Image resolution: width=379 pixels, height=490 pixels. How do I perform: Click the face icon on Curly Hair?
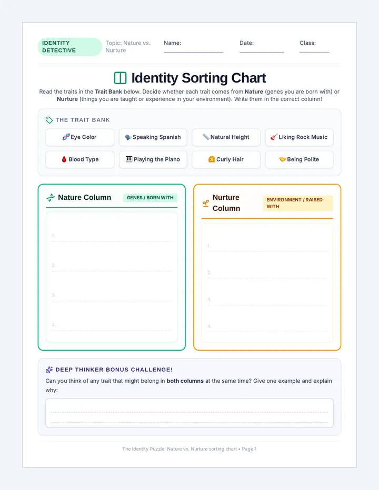[x=212, y=159]
